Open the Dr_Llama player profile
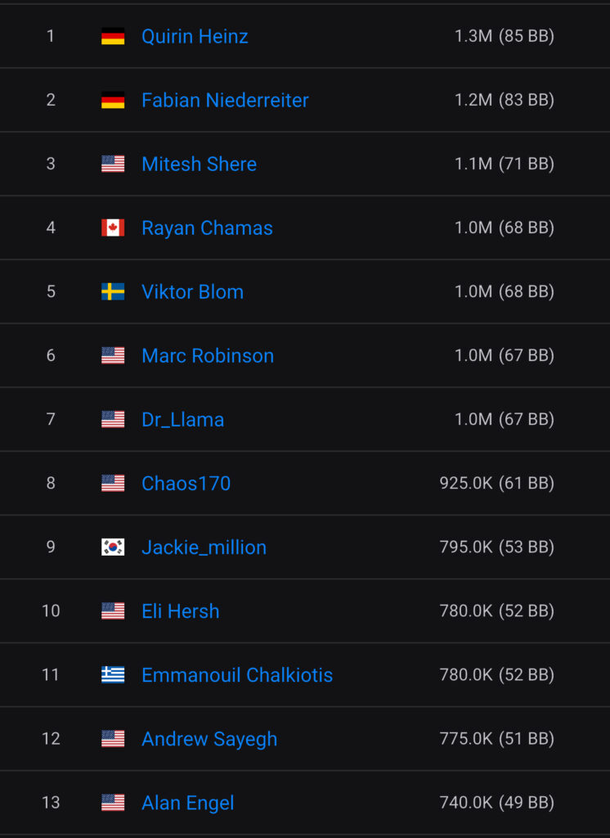The image size is (610, 838). (182, 419)
